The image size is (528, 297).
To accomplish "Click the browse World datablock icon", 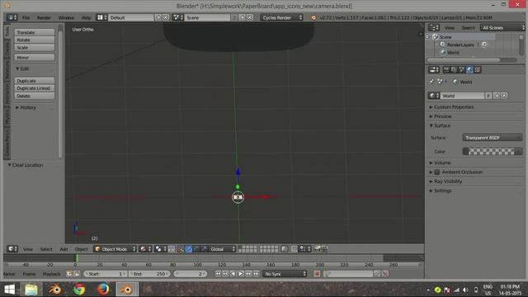I will tap(434, 96).
